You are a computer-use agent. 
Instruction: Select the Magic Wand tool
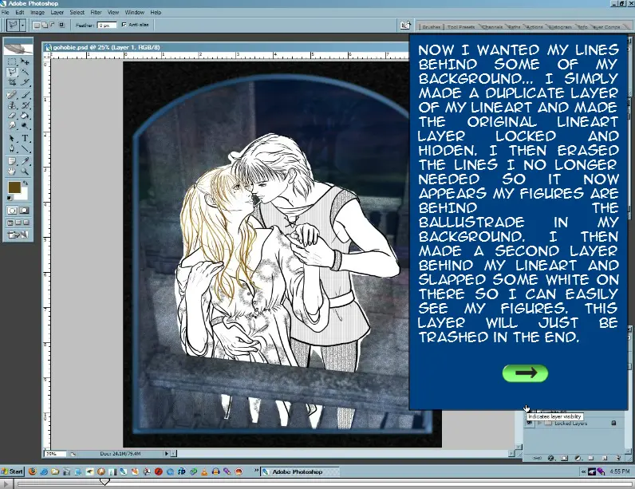coord(25,72)
